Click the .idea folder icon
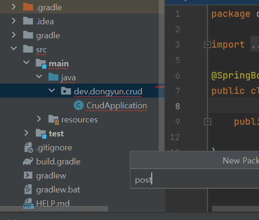This screenshot has height=220, width=259. 28,21
